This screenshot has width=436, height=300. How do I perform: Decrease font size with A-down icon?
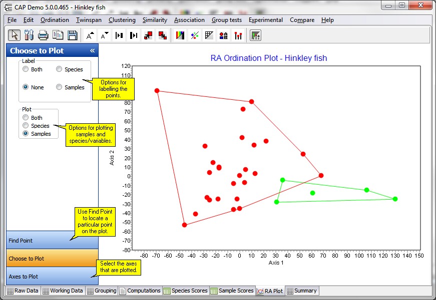(105, 35)
